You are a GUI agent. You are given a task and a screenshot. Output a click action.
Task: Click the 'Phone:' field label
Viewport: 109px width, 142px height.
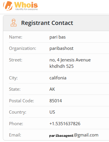point(16,124)
